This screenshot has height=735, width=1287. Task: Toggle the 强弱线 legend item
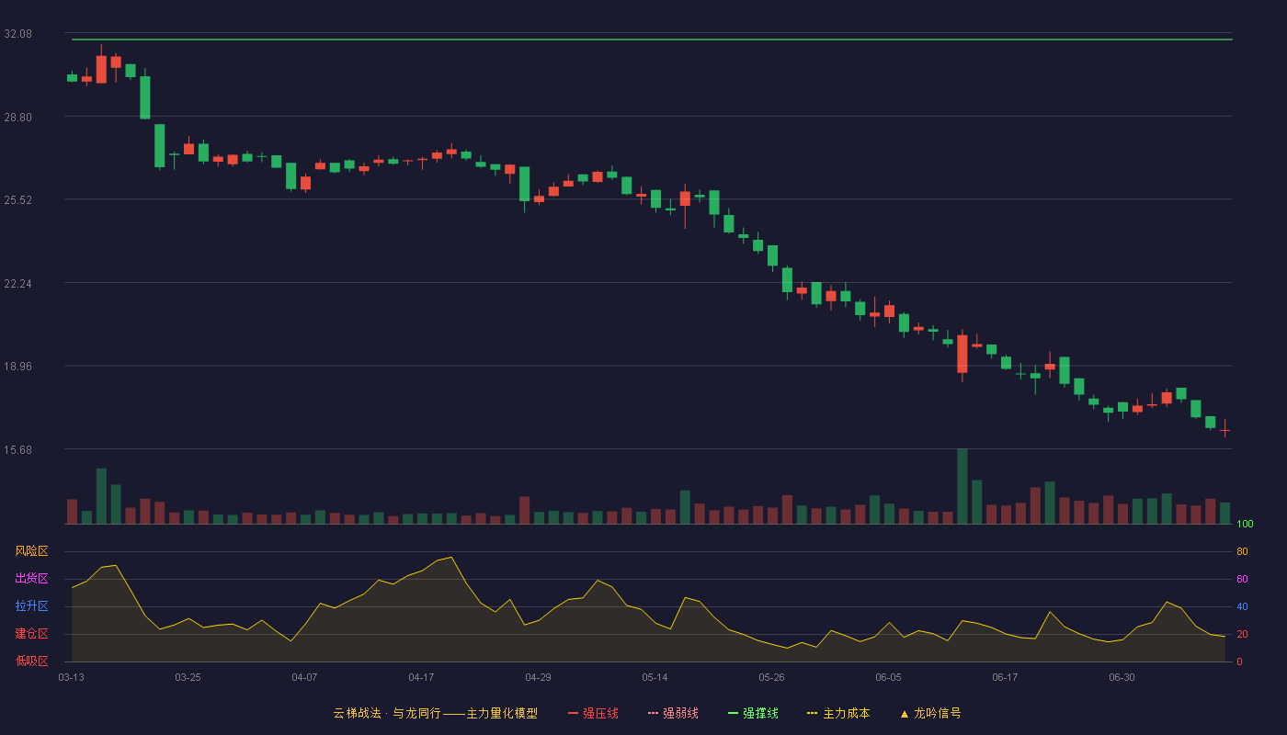pos(673,713)
